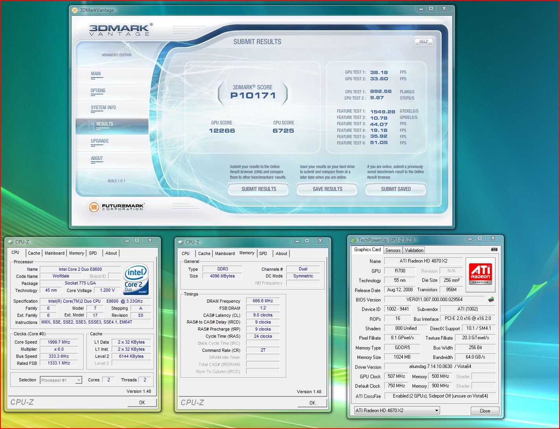Image resolution: width=560 pixels, height=429 pixels.
Task: Click the FSB:DRAM value 1:2
Action: click(x=263, y=308)
